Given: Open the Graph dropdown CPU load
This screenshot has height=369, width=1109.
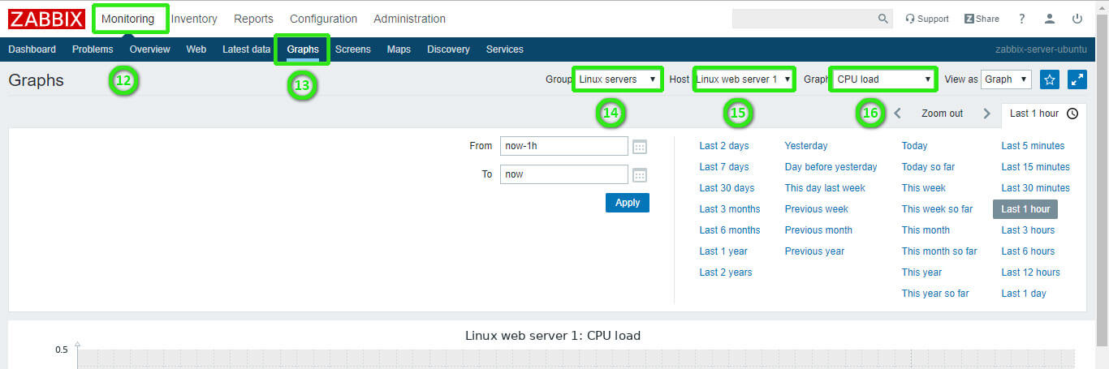Looking at the screenshot, I should tap(883, 79).
